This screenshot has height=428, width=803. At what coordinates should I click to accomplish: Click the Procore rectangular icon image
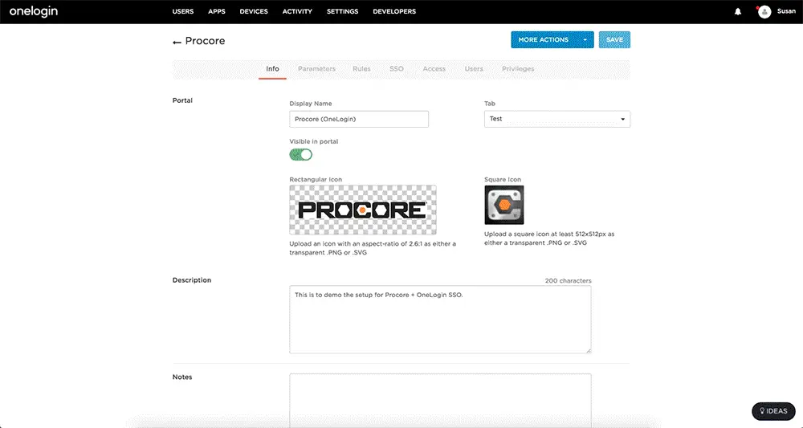click(x=363, y=210)
